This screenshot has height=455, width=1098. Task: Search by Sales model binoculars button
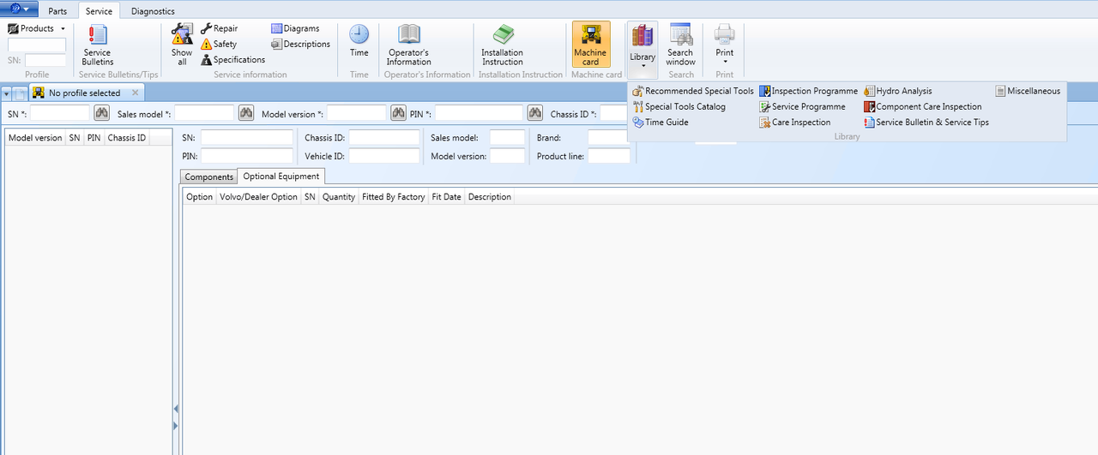[246, 113]
